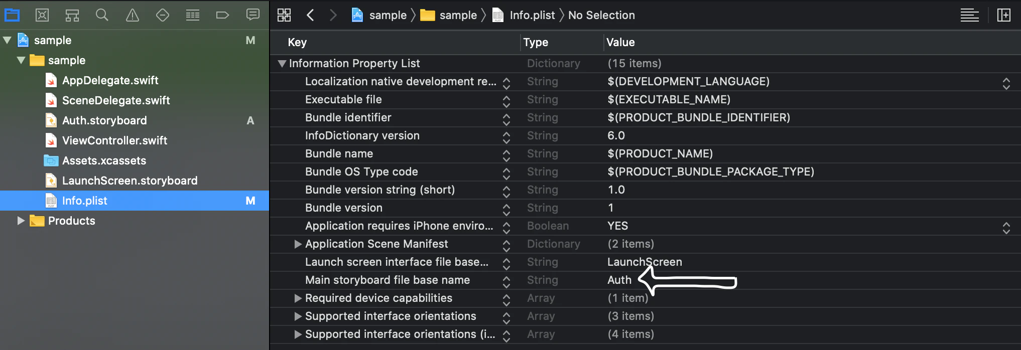Toggle the YES Boolean value popup
1021x350 pixels.
tap(1006, 228)
